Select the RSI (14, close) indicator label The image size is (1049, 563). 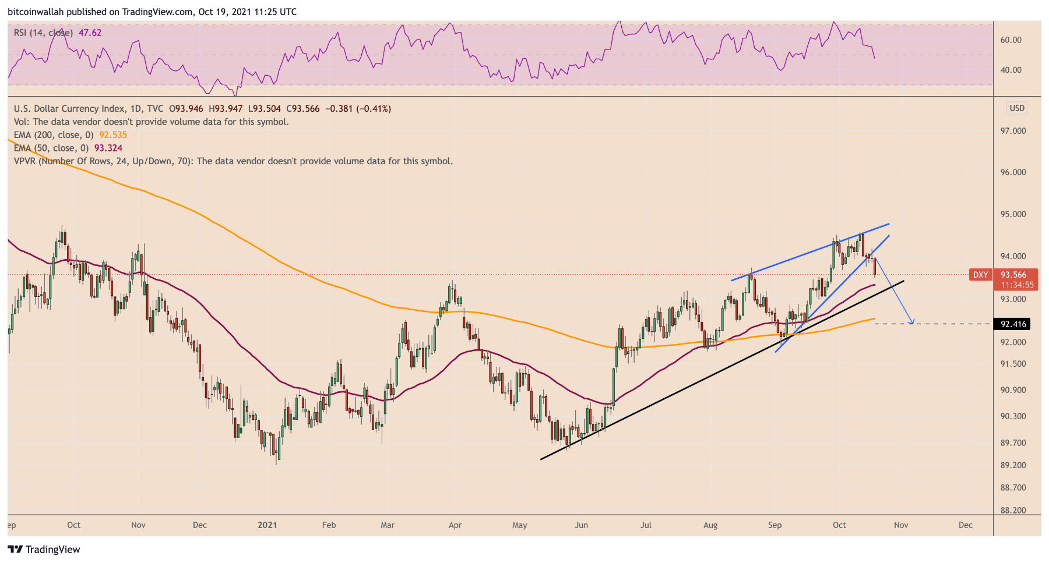pyautogui.click(x=43, y=33)
